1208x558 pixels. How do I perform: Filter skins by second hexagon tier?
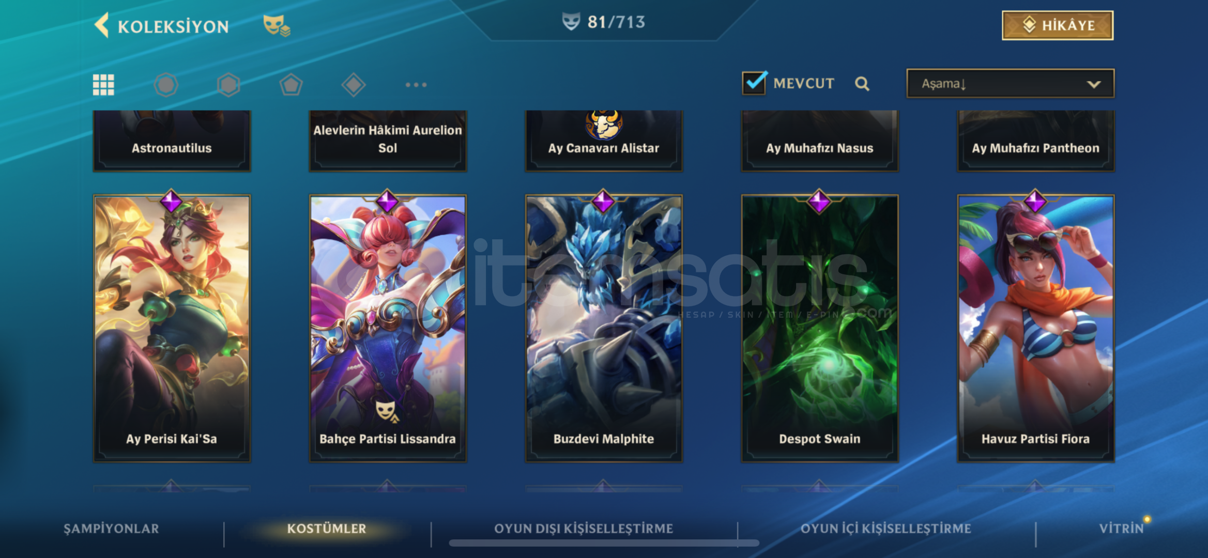point(228,85)
